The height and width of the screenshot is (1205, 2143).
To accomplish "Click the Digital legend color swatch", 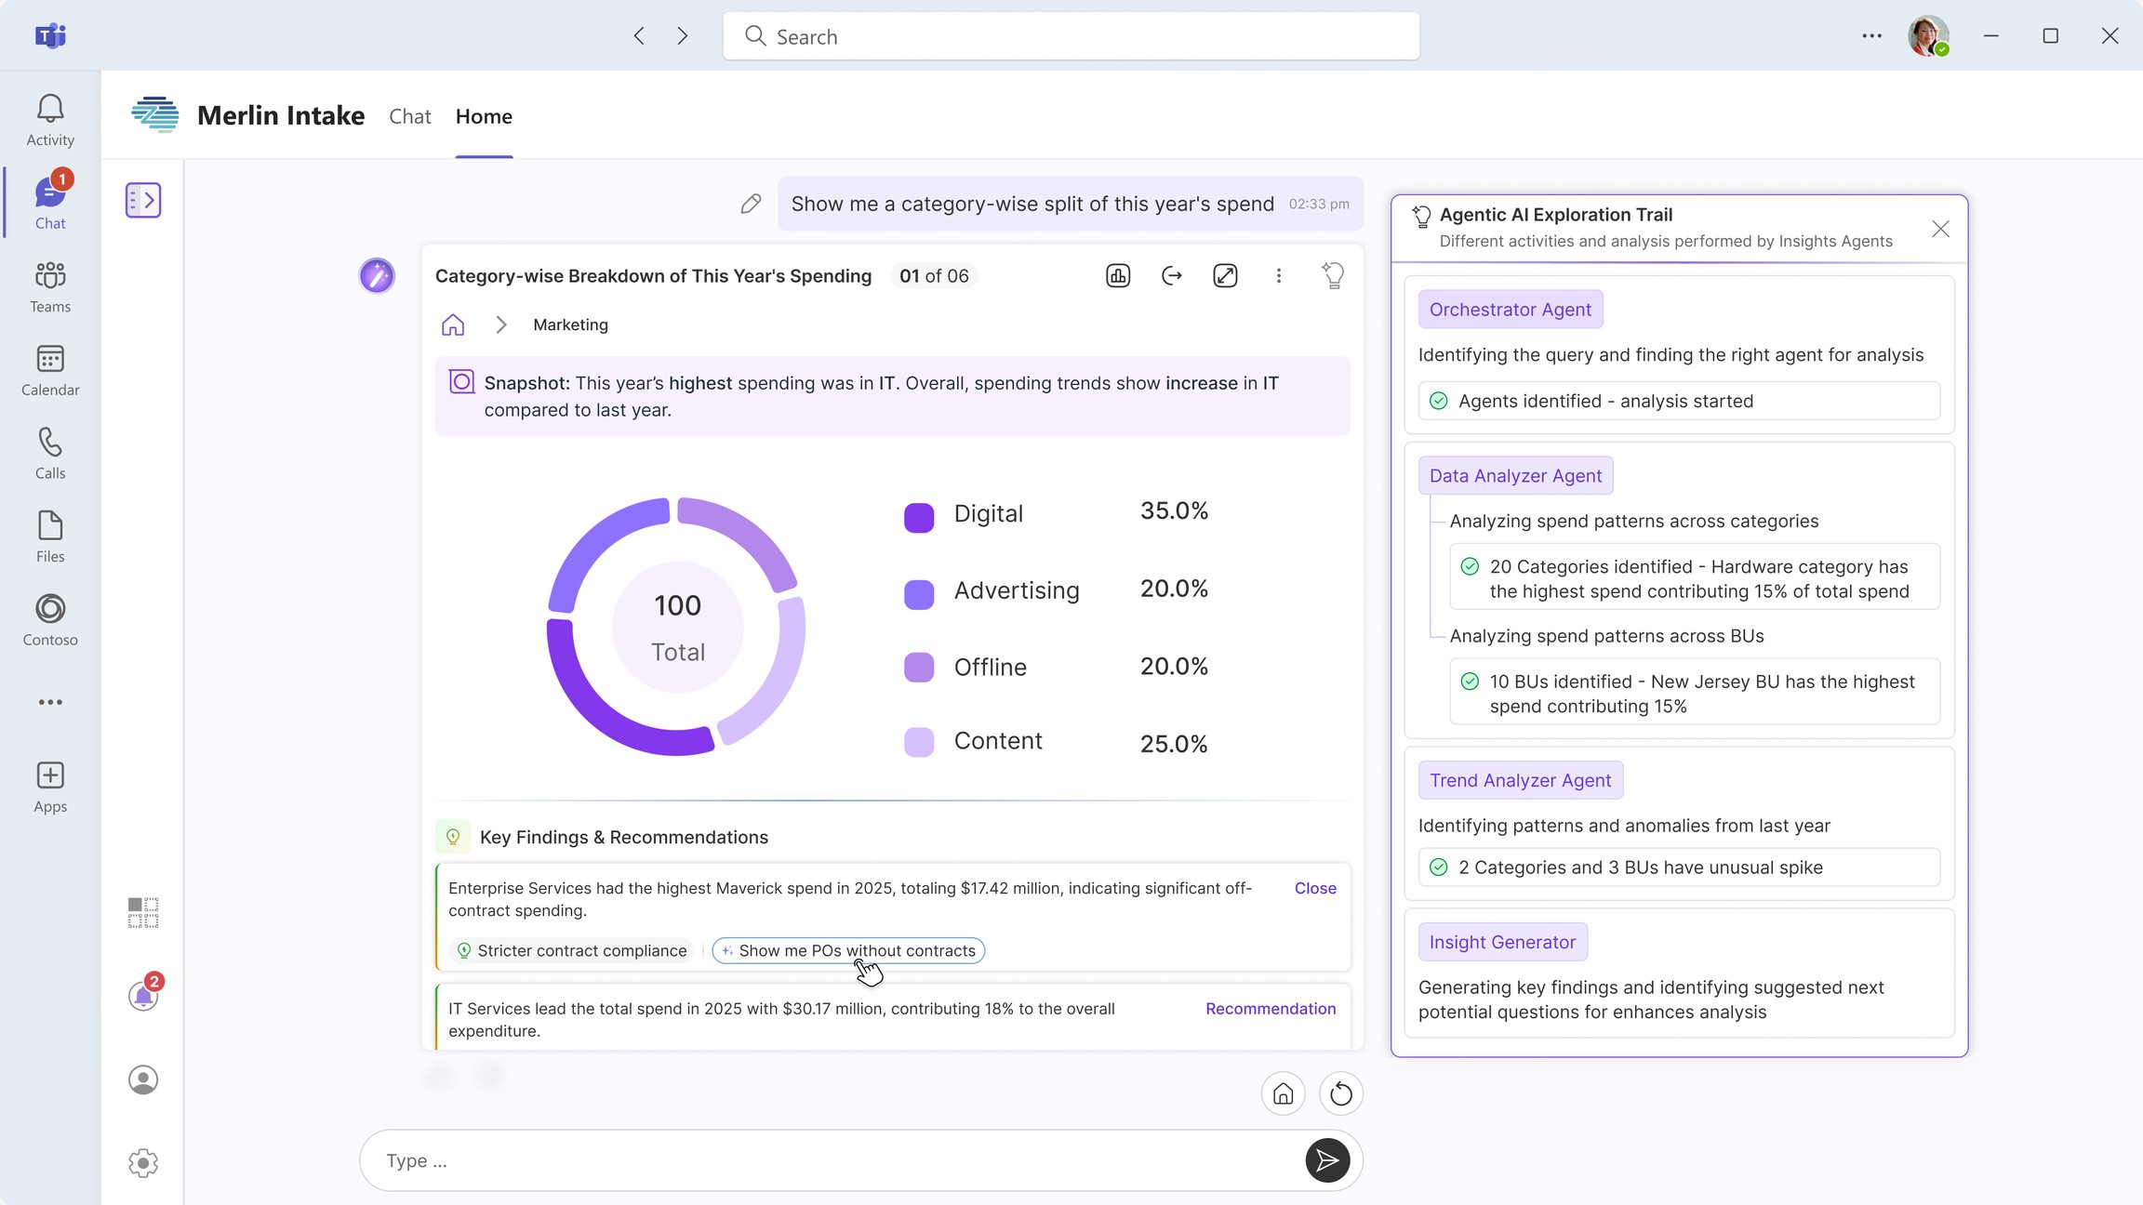I will pos(919,517).
